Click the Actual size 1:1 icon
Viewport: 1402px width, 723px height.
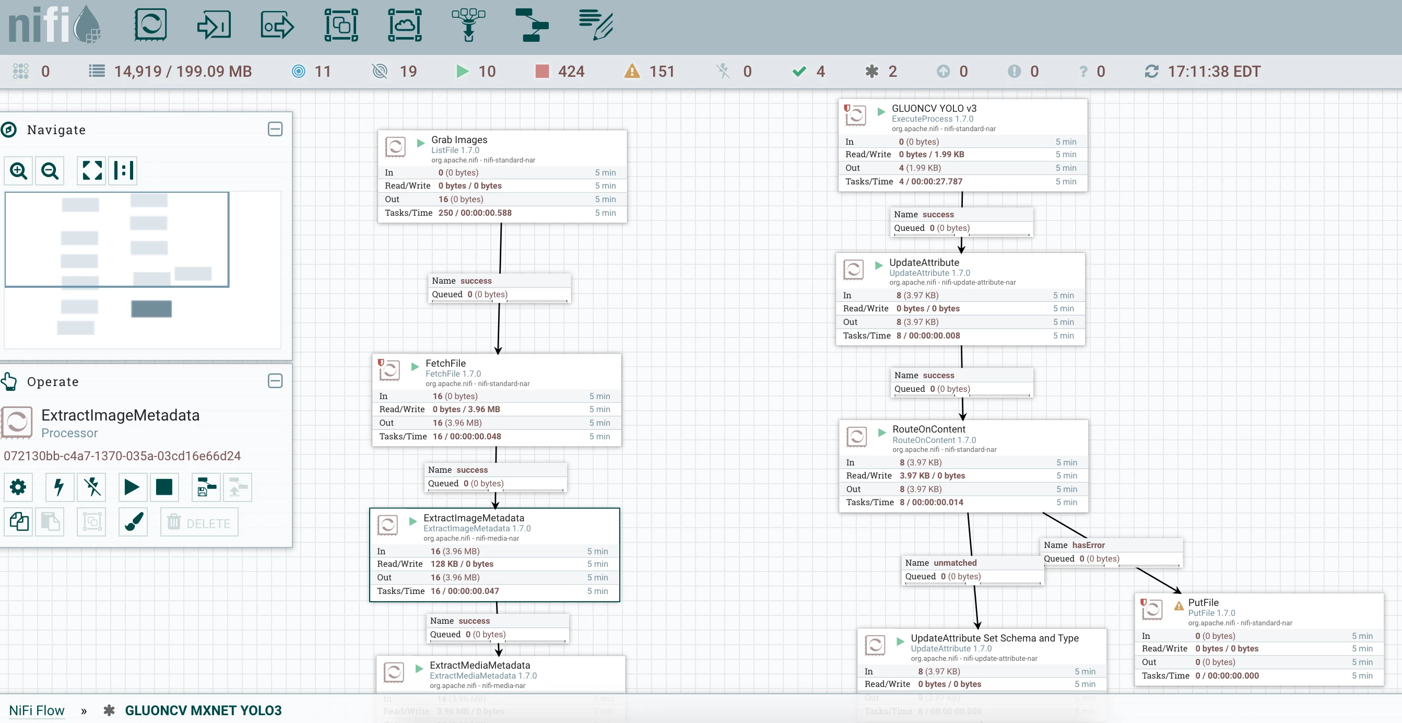coord(123,170)
